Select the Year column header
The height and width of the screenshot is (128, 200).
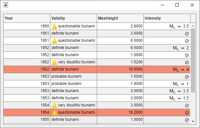(x=27, y=18)
